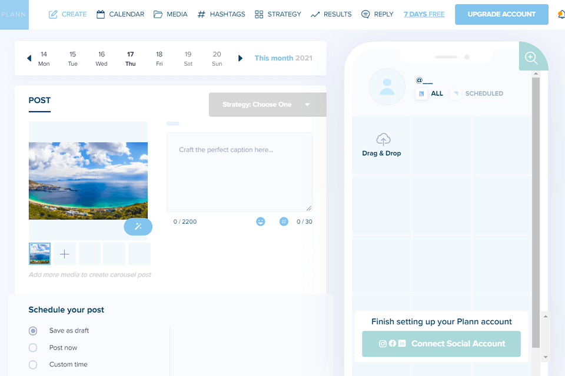Click Connect Social Account button

click(441, 344)
